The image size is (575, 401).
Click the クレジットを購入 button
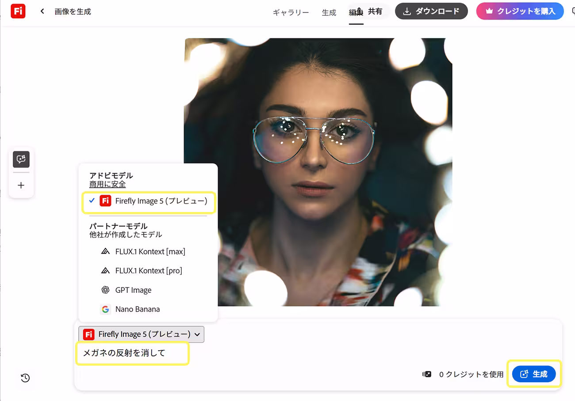pyautogui.click(x=520, y=11)
